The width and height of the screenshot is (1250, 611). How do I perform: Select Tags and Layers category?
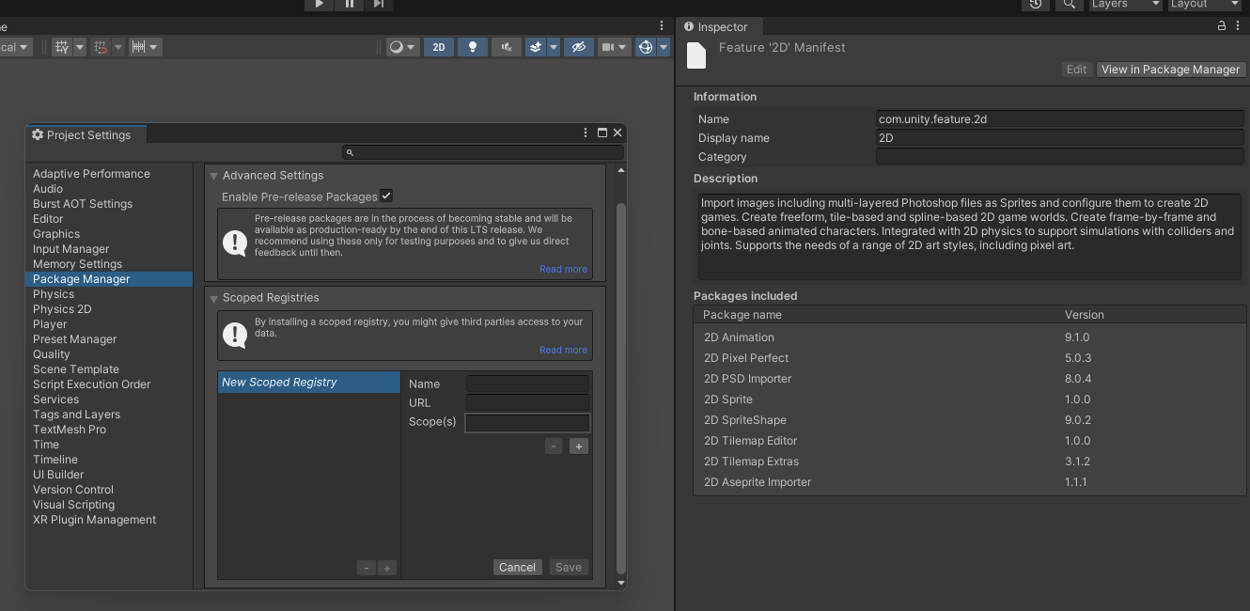click(76, 415)
